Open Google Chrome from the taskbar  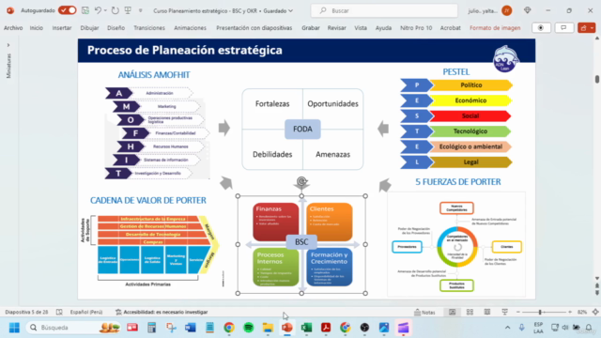(x=229, y=328)
